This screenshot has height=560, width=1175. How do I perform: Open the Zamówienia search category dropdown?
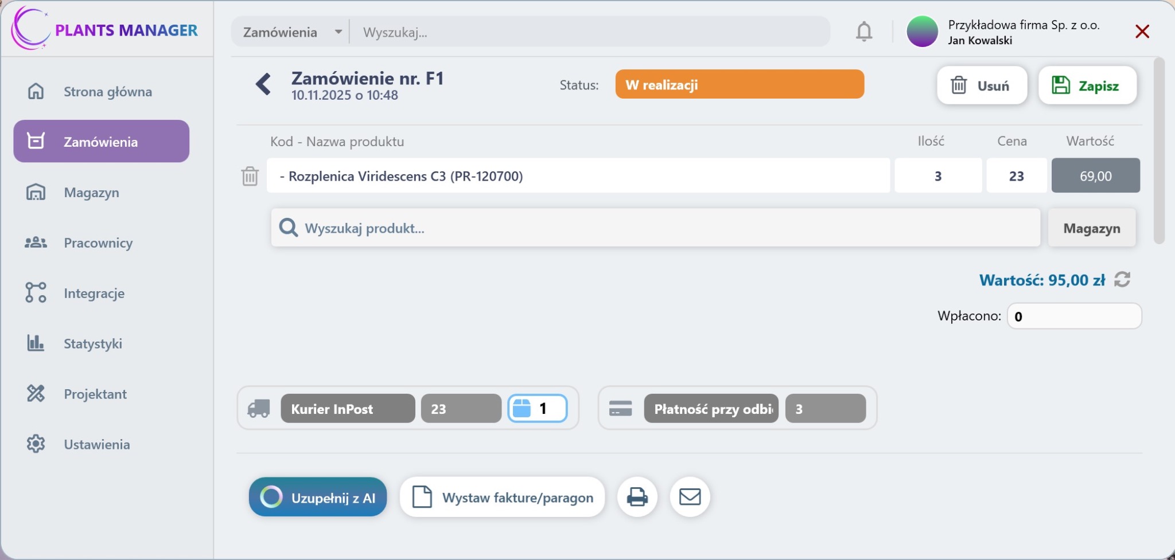[x=291, y=32]
